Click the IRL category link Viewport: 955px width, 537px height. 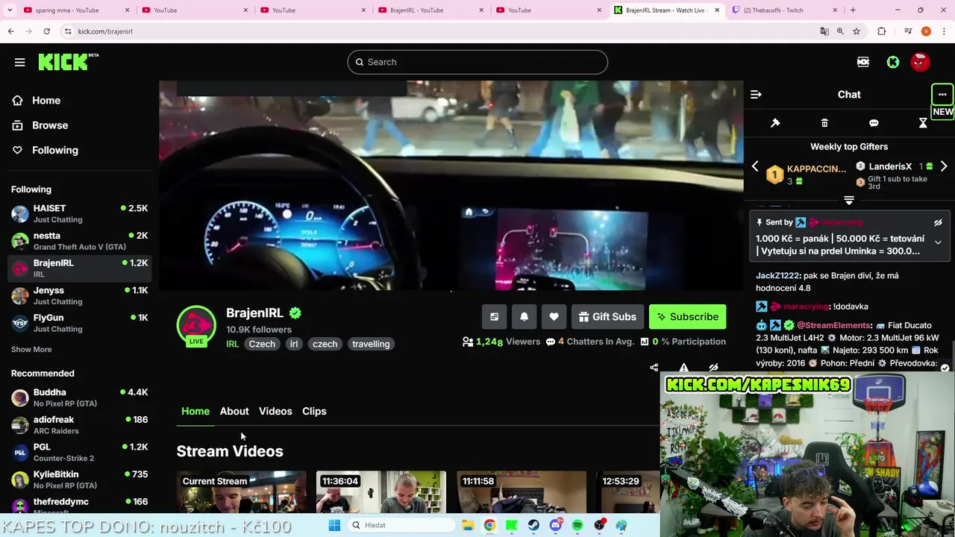coord(232,344)
